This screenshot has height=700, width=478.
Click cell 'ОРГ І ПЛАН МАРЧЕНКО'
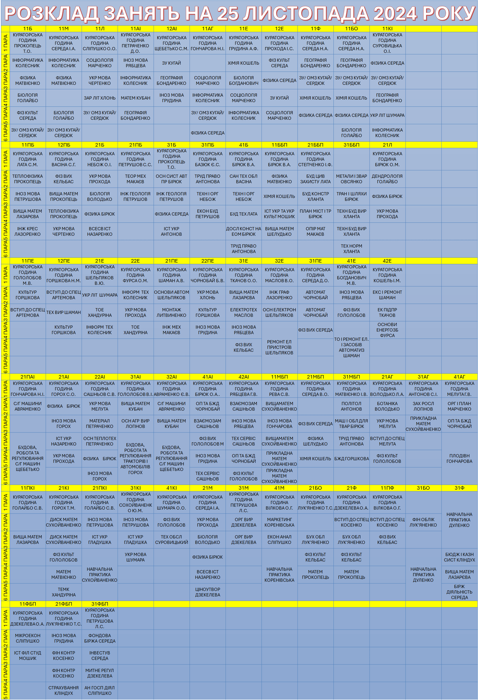coord(459,406)
